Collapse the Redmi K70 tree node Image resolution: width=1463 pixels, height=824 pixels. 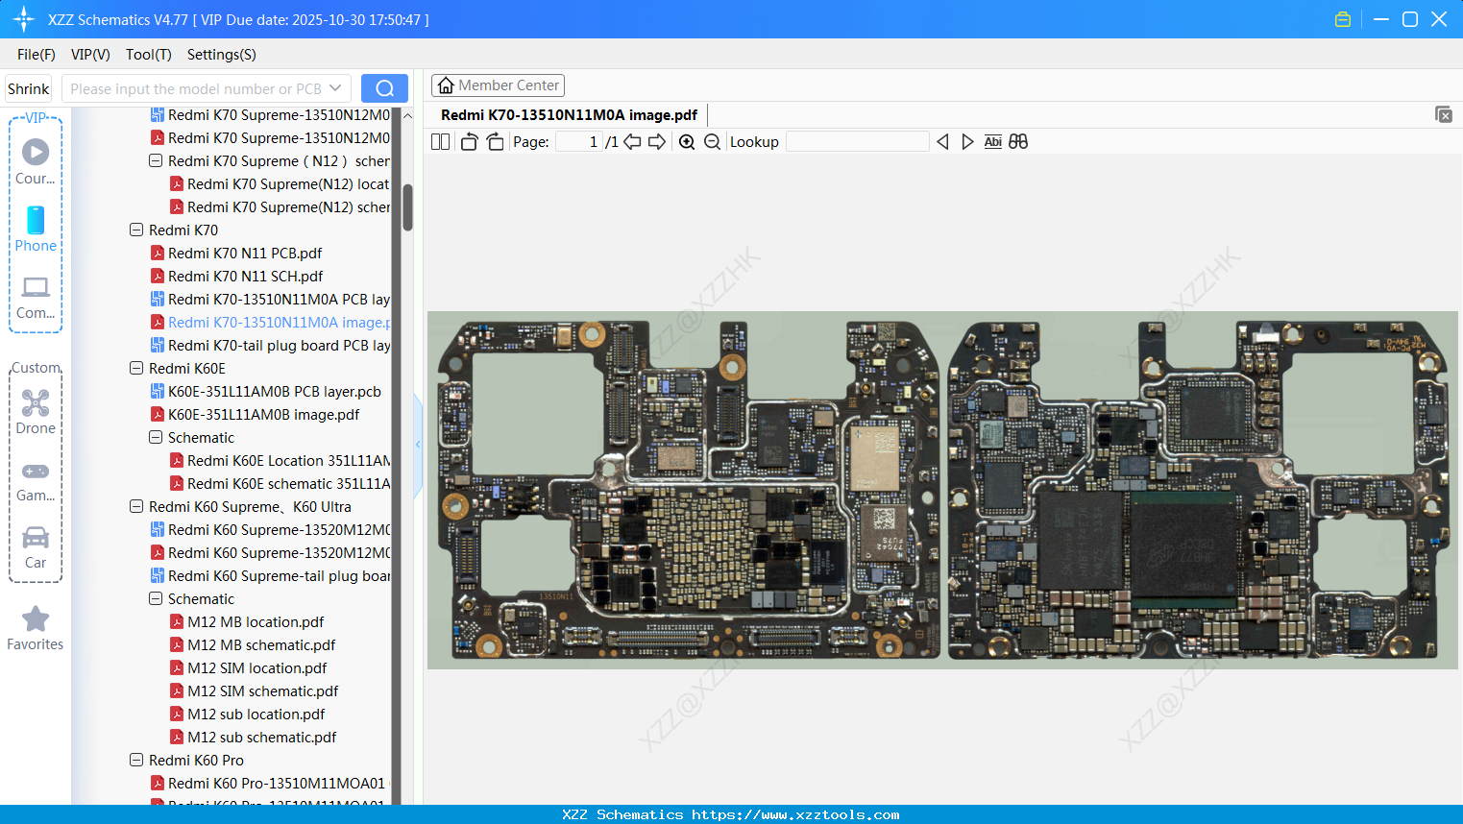135,230
